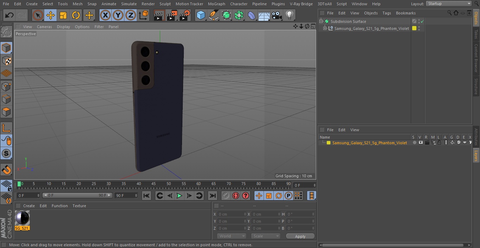Open the File menu

[6, 4]
